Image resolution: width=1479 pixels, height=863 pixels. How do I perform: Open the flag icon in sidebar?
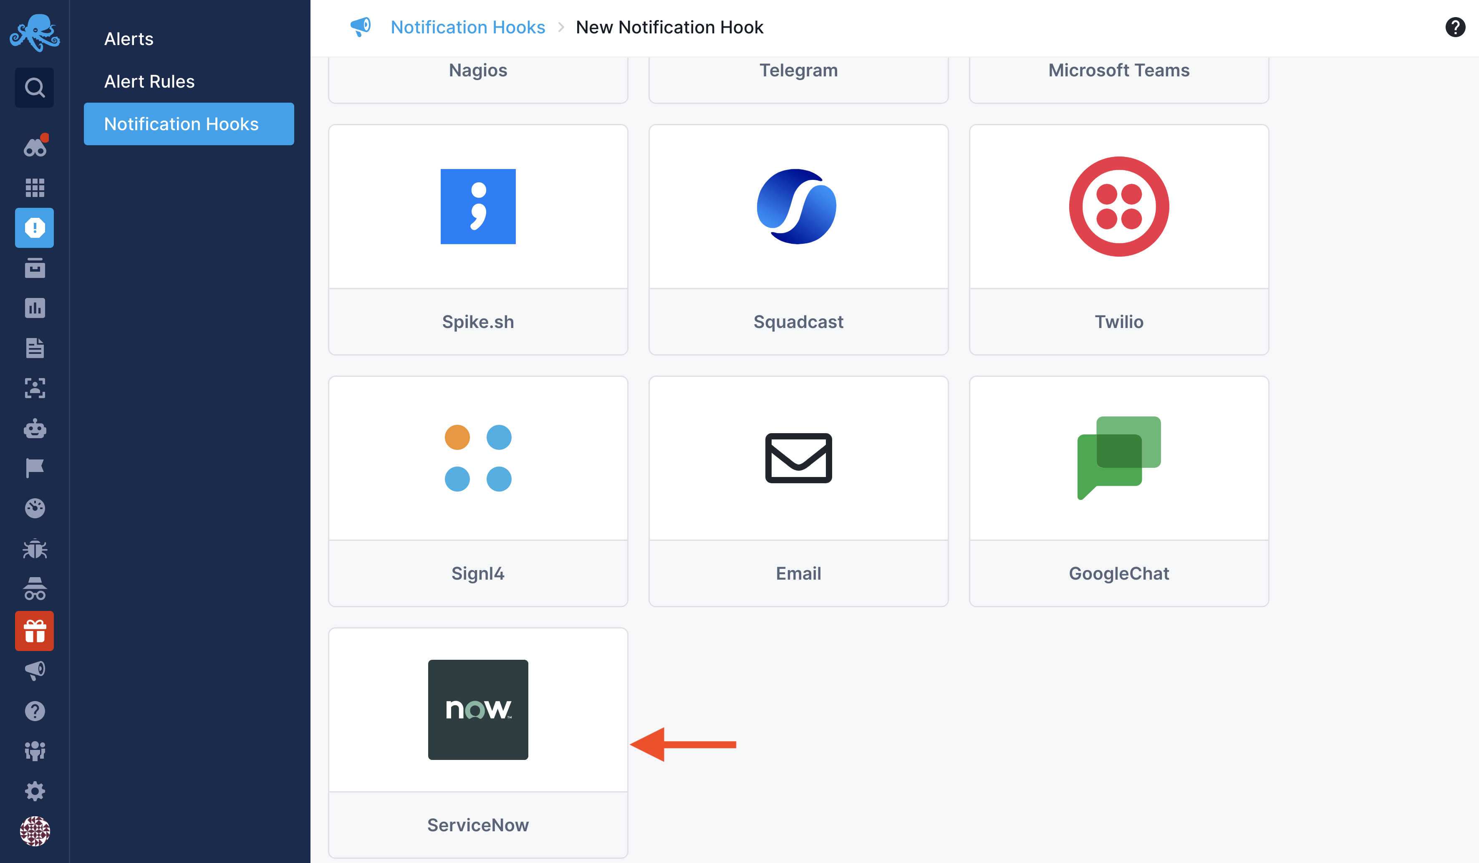click(35, 468)
